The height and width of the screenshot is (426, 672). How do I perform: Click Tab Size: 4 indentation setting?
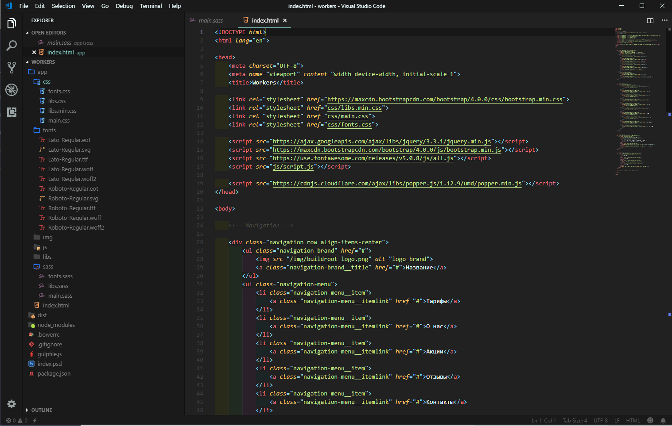pyautogui.click(x=575, y=421)
